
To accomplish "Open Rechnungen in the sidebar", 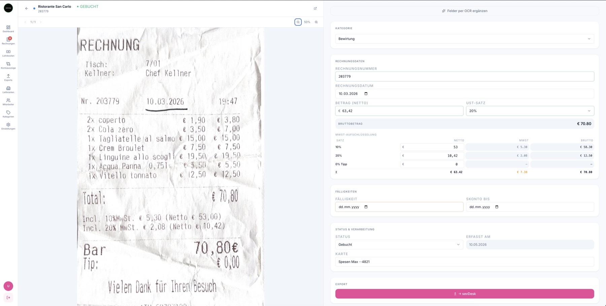I will (x=8, y=41).
